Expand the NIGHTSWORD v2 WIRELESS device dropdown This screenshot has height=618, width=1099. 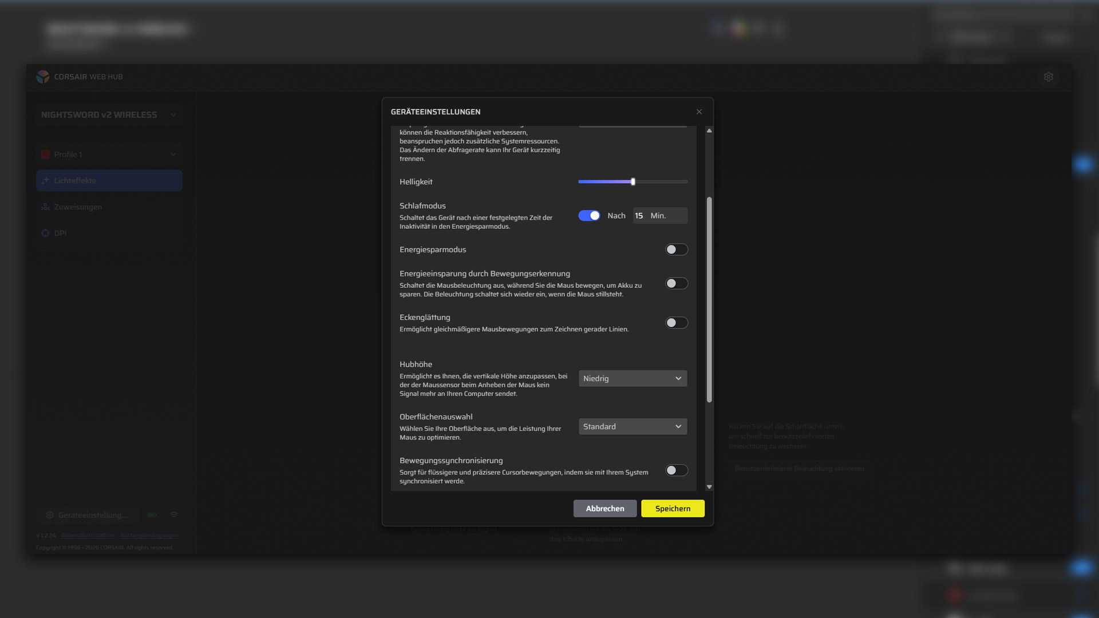(109, 115)
